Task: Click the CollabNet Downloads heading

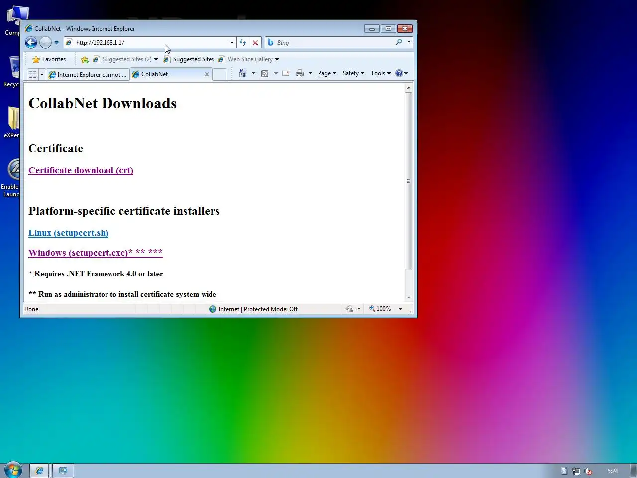Action: [103, 103]
